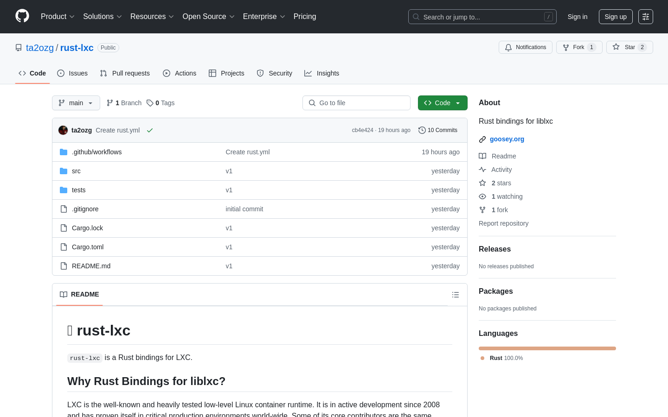Expand the Solutions menu

[103, 17]
